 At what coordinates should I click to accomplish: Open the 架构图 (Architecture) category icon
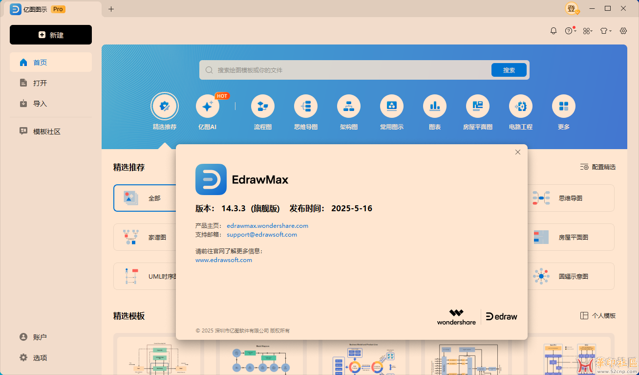pyautogui.click(x=348, y=106)
